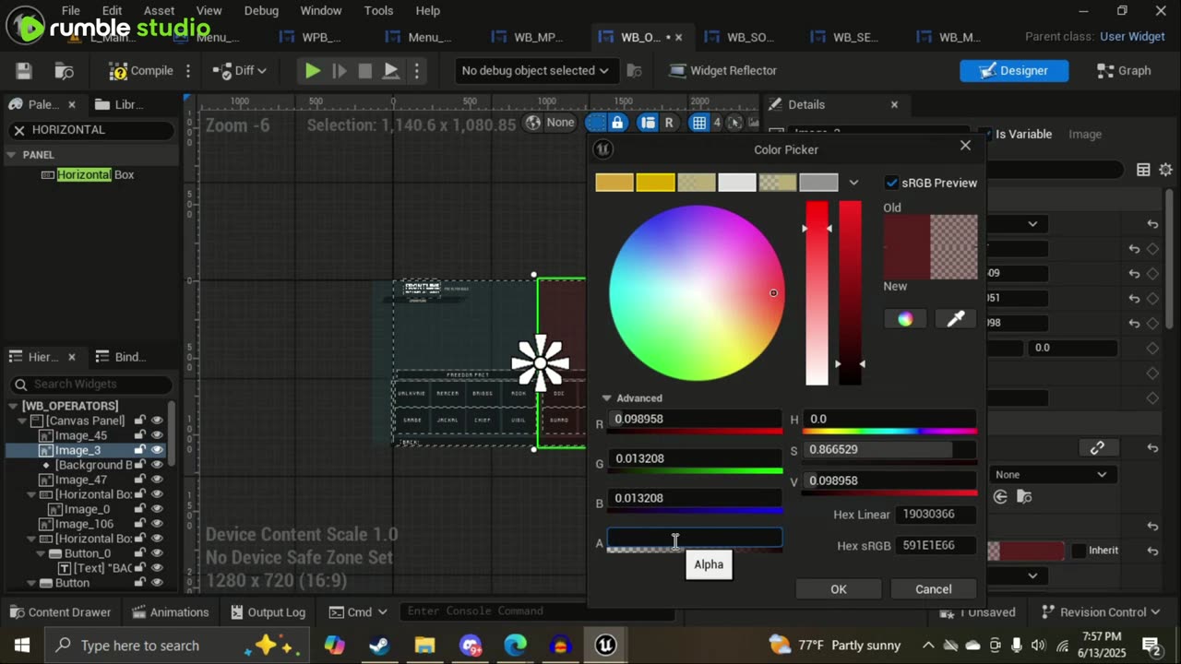
Task: Click the color wheel mode toggle icon
Action: 905,319
